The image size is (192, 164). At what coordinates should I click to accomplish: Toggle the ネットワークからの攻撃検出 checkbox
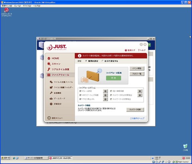click(111, 95)
